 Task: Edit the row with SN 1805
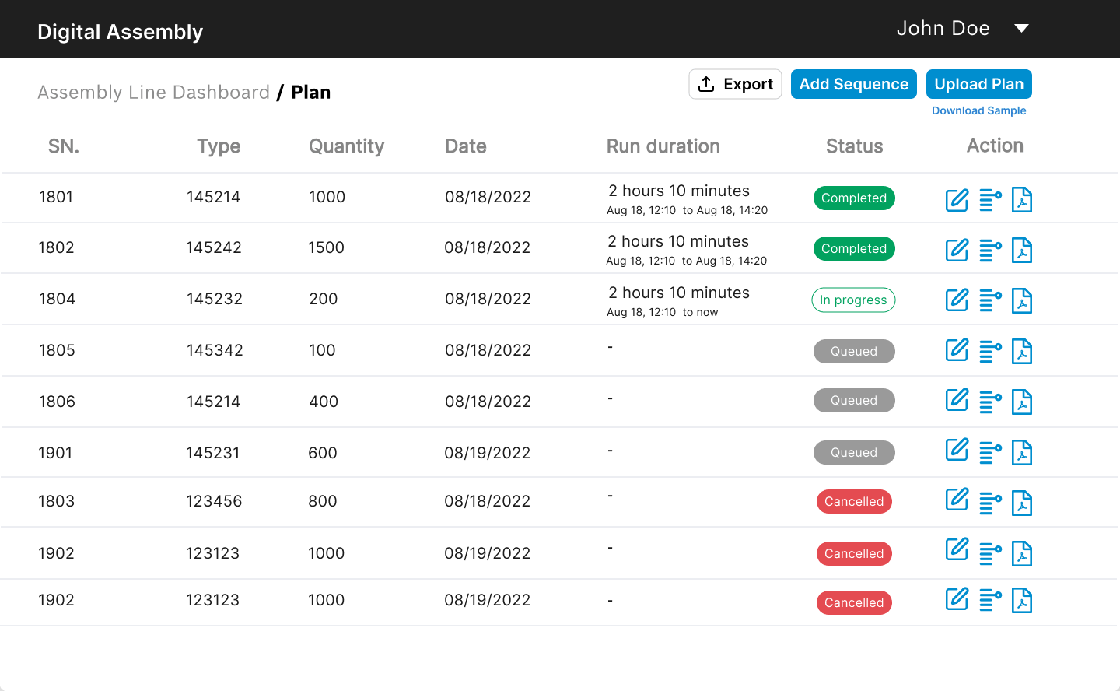click(x=957, y=350)
